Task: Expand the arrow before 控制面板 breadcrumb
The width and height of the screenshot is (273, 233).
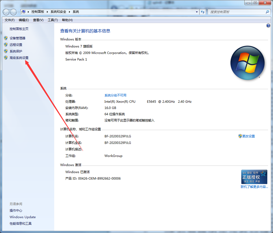Action: pyautogui.click(x=28, y=12)
